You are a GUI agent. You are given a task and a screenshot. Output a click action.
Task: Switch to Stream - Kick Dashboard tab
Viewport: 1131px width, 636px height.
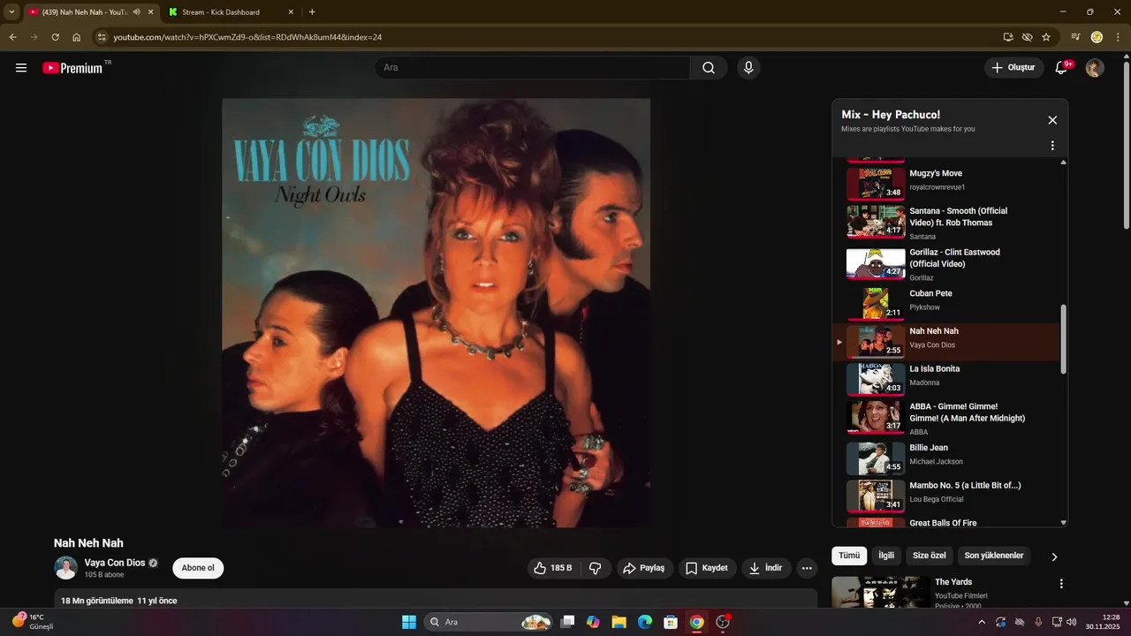pos(230,12)
